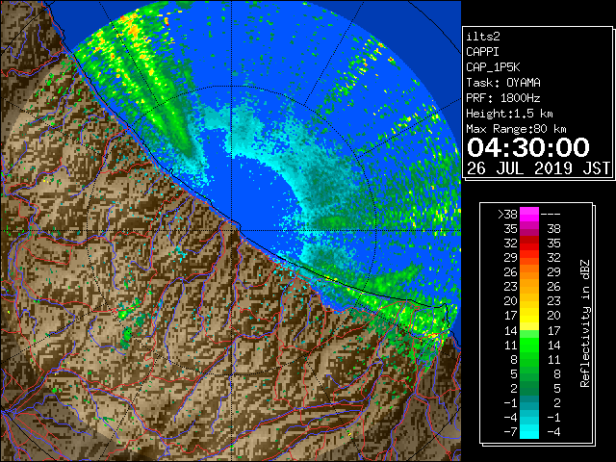Screen dimensions: 616x462
Task: Click the 'Max Range:80 km' line
Action: pos(516,129)
